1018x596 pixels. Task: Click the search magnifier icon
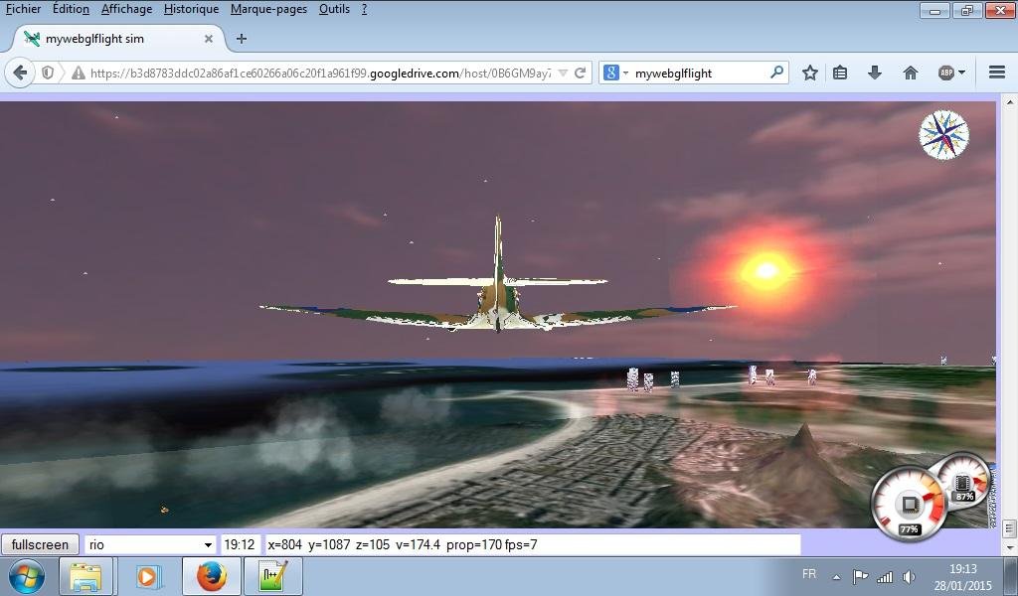tap(776, 73)
